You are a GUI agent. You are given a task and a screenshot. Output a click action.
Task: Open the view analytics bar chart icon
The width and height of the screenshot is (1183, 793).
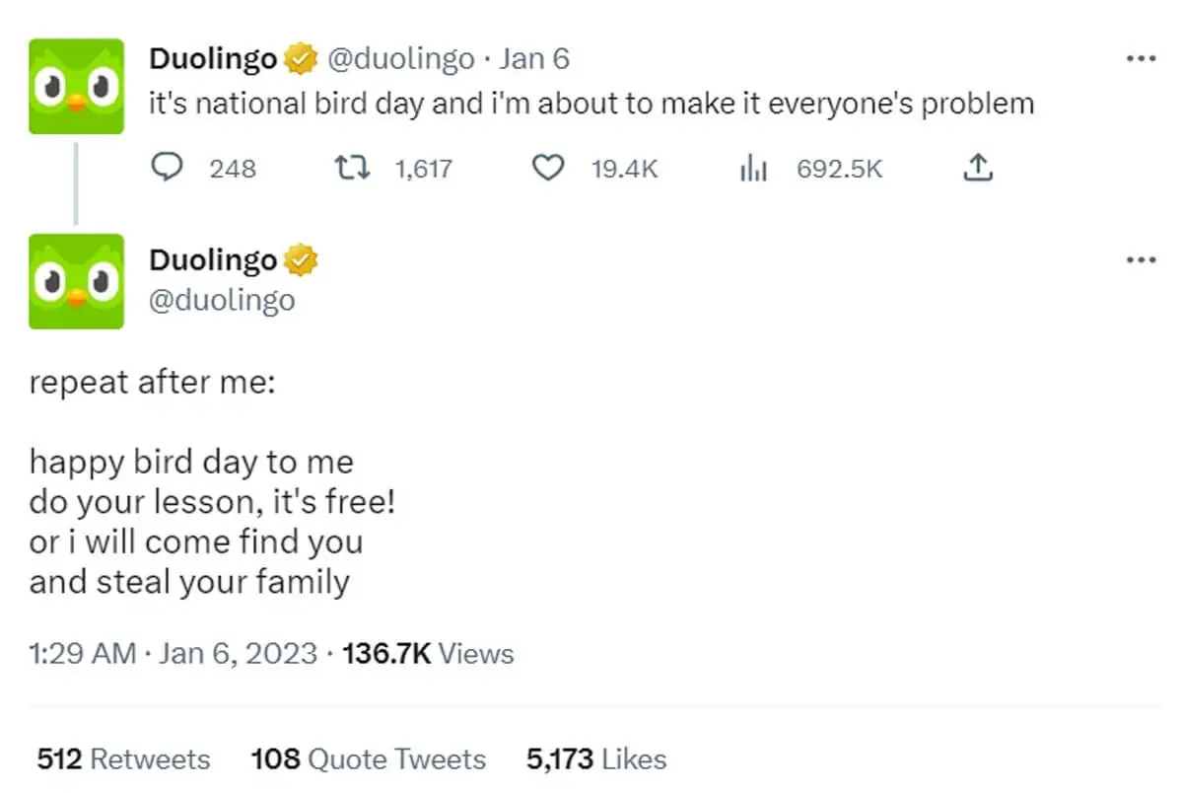(753, 169)
